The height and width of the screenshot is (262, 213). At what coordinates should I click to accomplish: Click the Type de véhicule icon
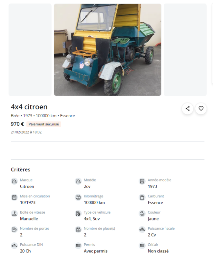(x=78, y=214)
